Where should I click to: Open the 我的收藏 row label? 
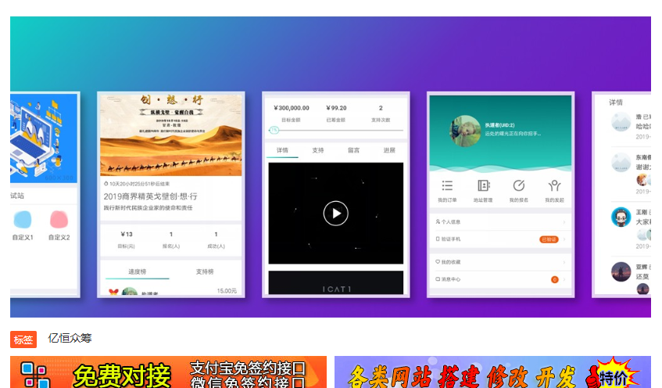click(450, 262)
